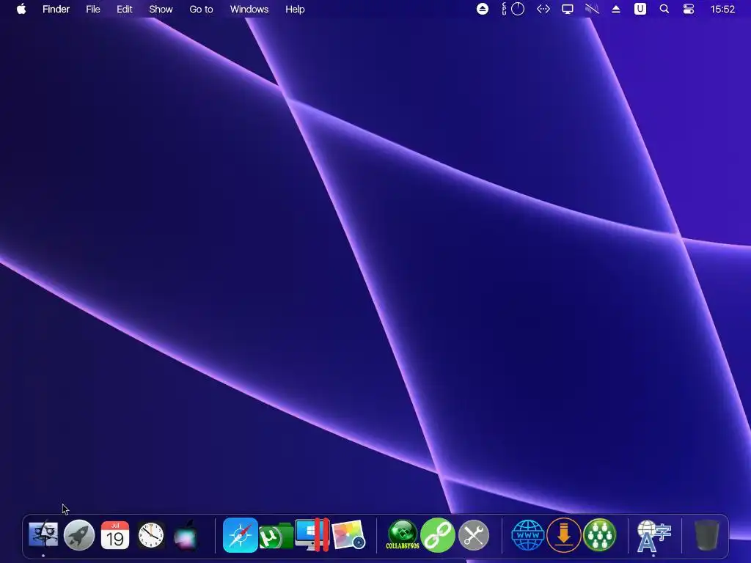Open the photo image viewer icon
751x563 pixels.
point(348,534)
